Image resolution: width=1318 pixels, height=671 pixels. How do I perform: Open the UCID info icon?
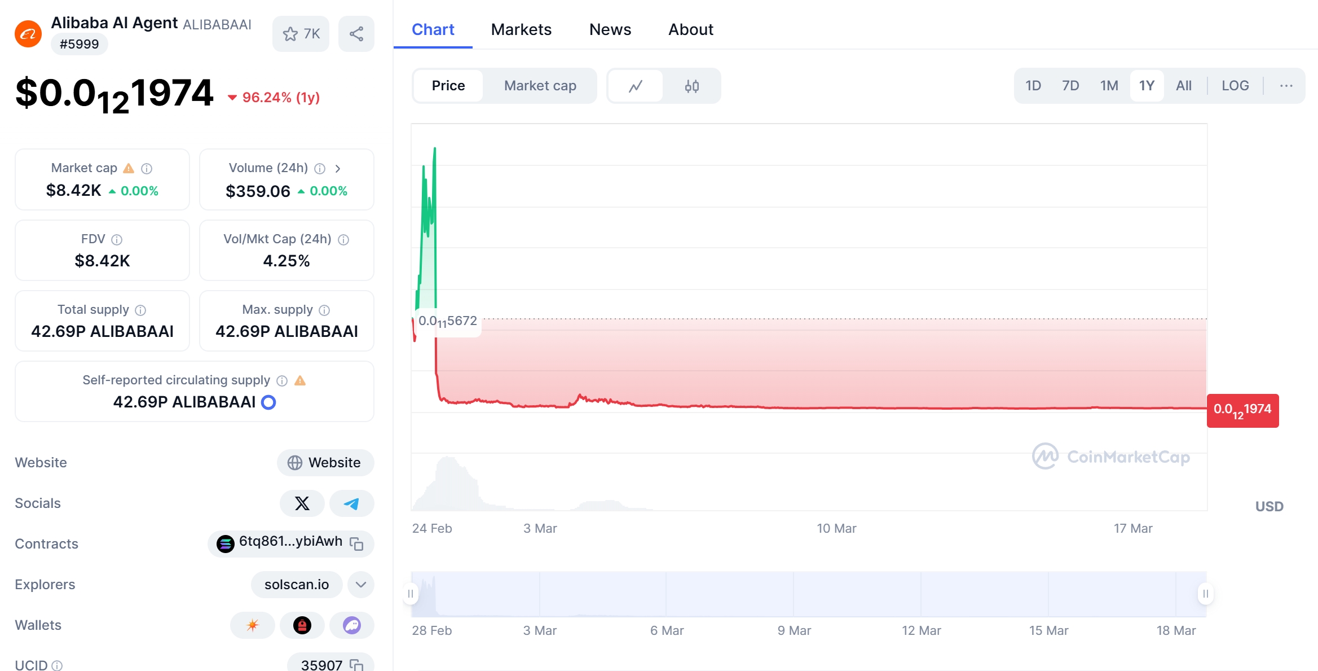57,665
